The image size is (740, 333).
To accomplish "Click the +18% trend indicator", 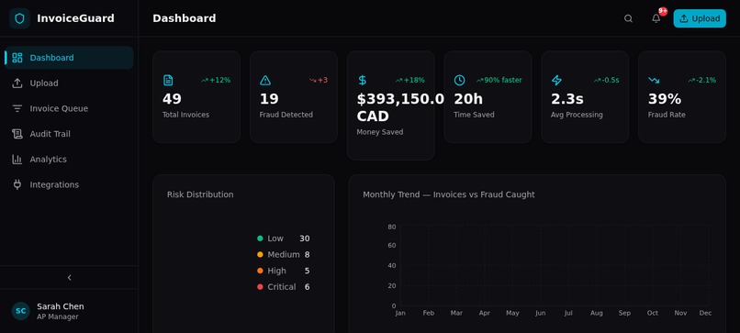I will tap(410, 80).
